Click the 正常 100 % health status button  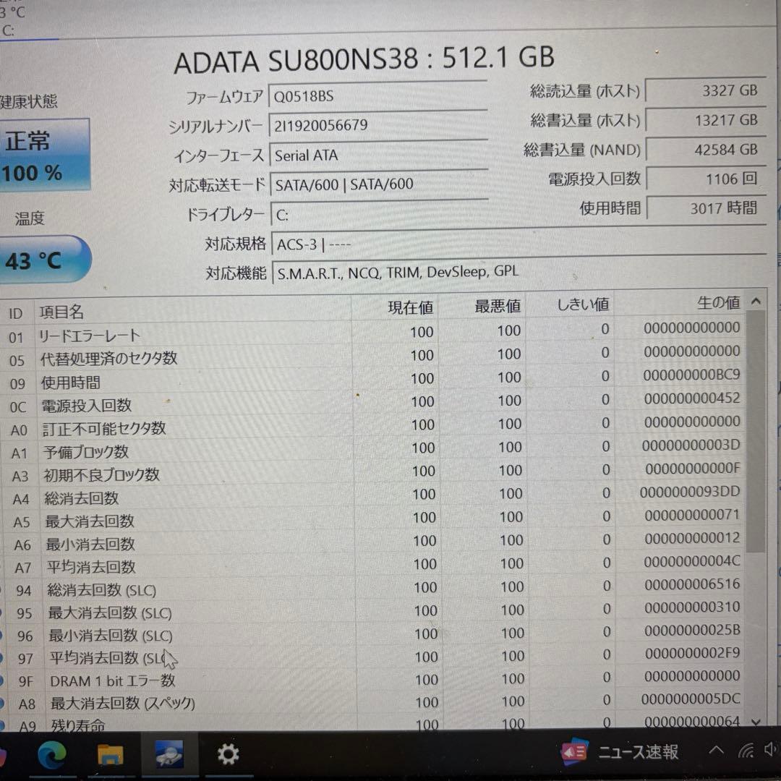44,155
